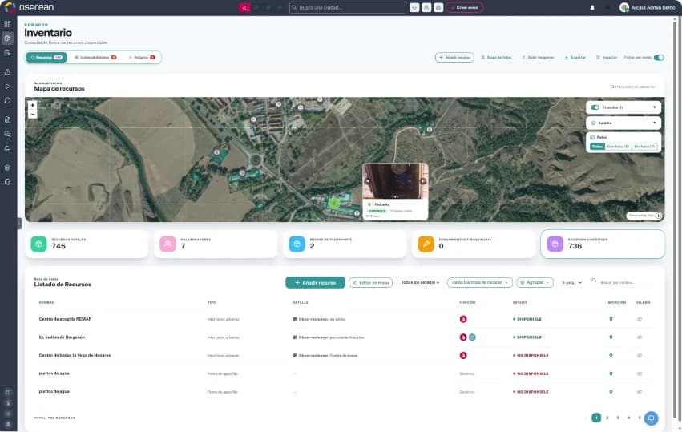Open the page size dropdown
The width and height of the screenshot is (682, 432).
click(571, 282)
